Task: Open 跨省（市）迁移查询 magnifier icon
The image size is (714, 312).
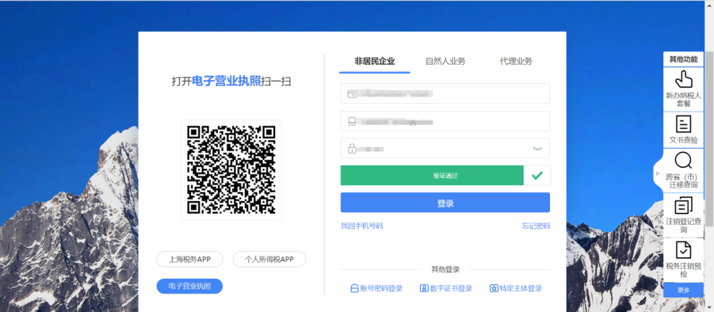Action: 683,161
